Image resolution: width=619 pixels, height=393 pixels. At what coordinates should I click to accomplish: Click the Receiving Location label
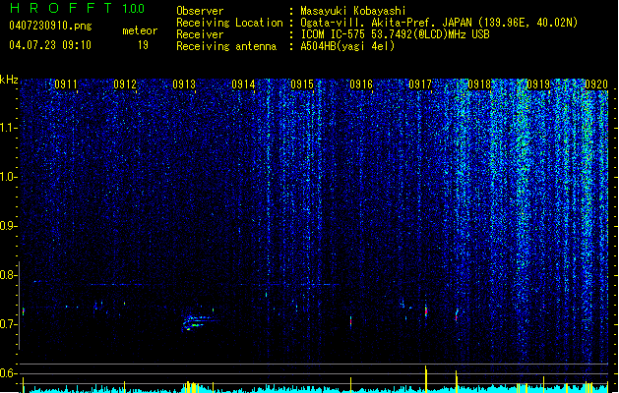229,23
